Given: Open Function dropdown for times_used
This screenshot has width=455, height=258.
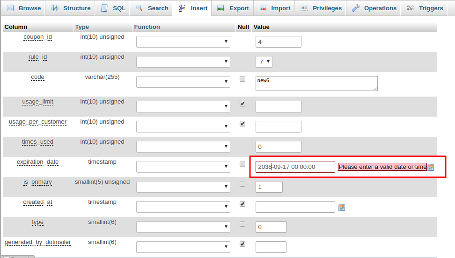Looking at the screenshot, I should 183,146.
